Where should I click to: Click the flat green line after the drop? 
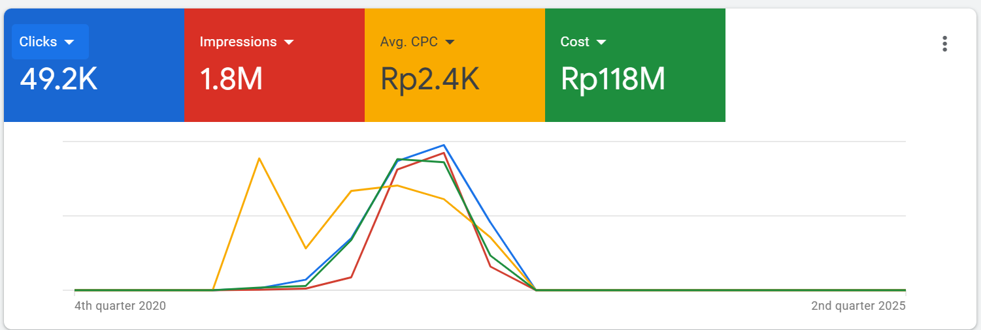719,290
